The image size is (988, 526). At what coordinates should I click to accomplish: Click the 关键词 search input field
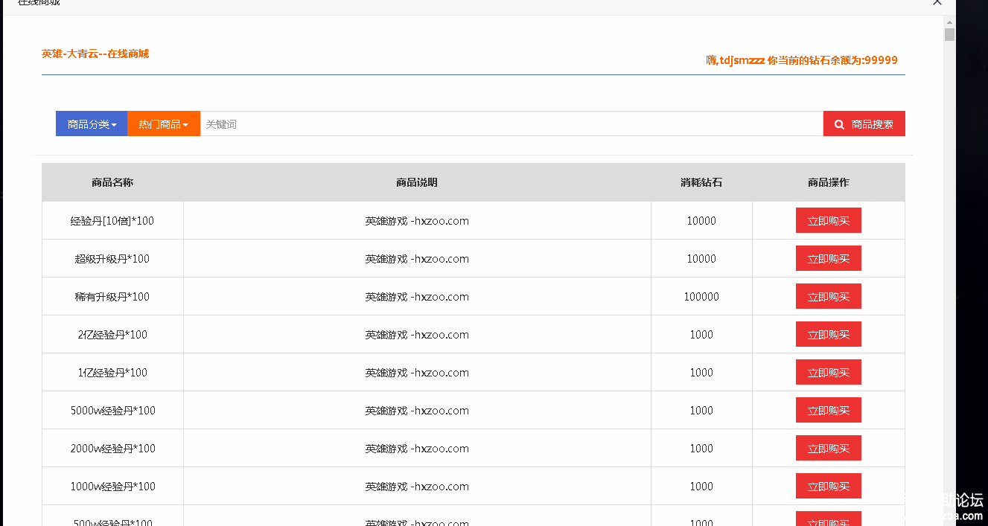pyautogui.click(x=511, y=124)
